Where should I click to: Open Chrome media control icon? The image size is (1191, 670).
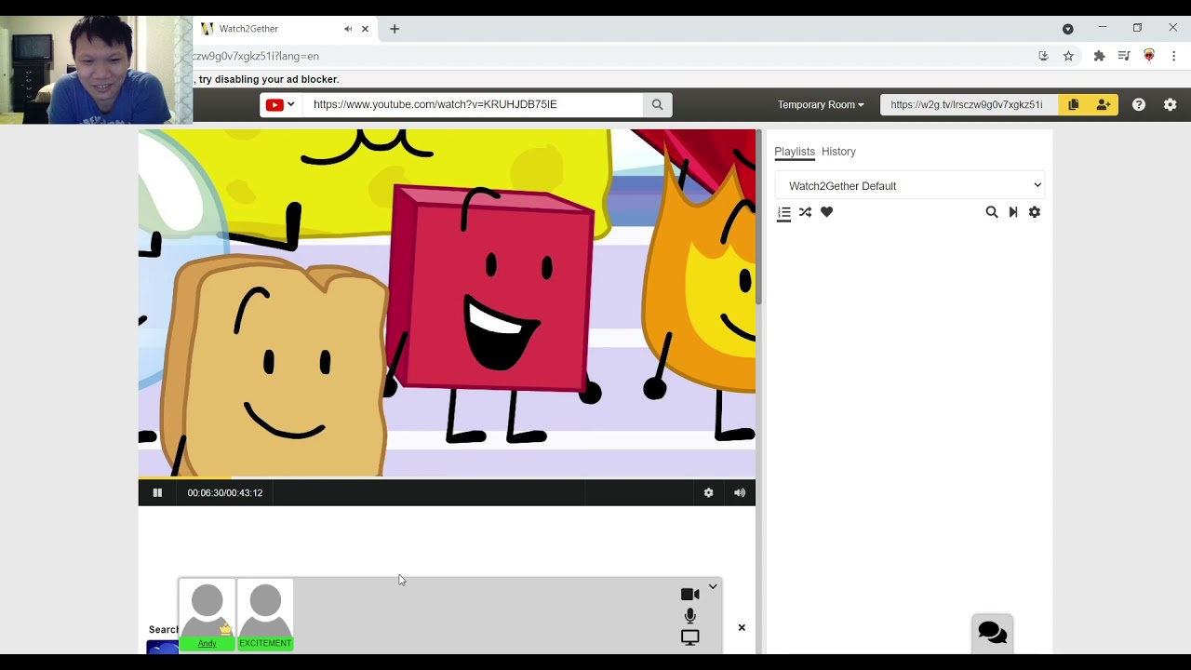pos(1124,56)
